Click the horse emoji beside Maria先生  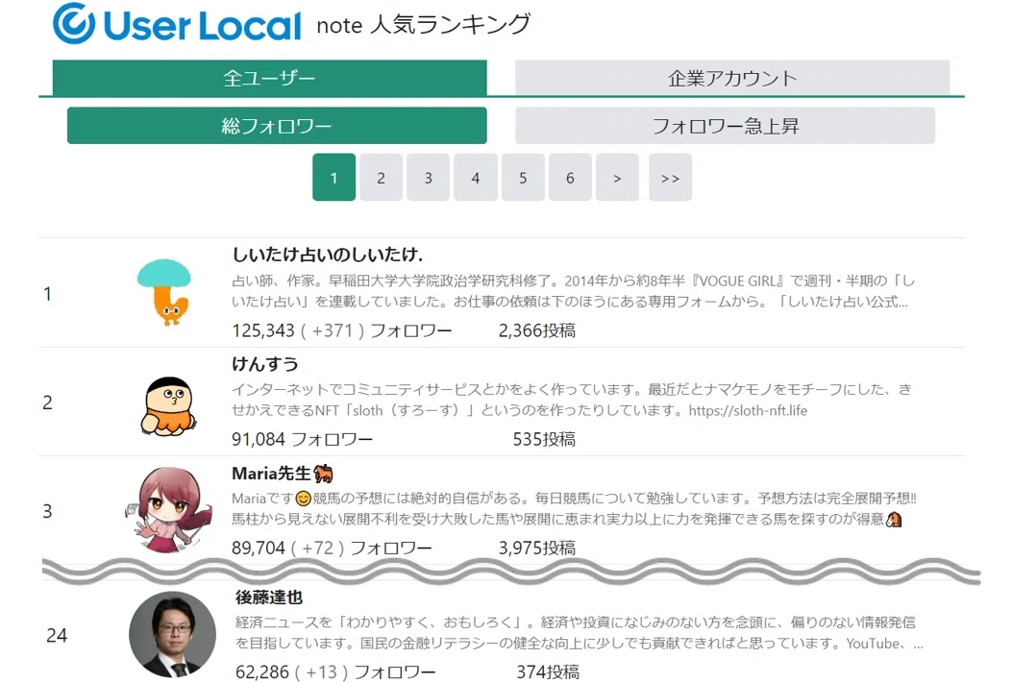pyautogui.click(x=323, y=474)
